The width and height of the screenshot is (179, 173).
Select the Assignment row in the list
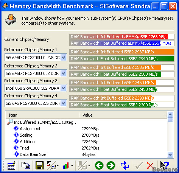[x=86, y=129]
